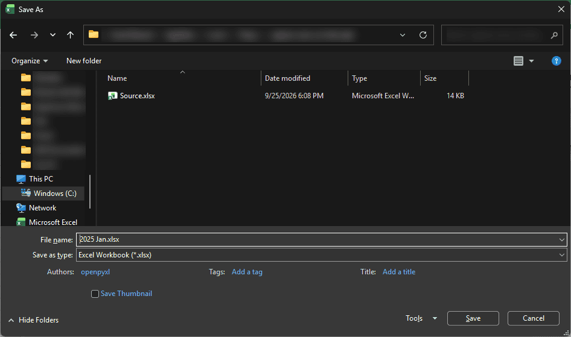Open the Organize menu

pos(30,61)
